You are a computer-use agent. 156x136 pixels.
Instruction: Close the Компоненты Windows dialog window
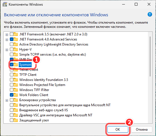pos(149,4)
